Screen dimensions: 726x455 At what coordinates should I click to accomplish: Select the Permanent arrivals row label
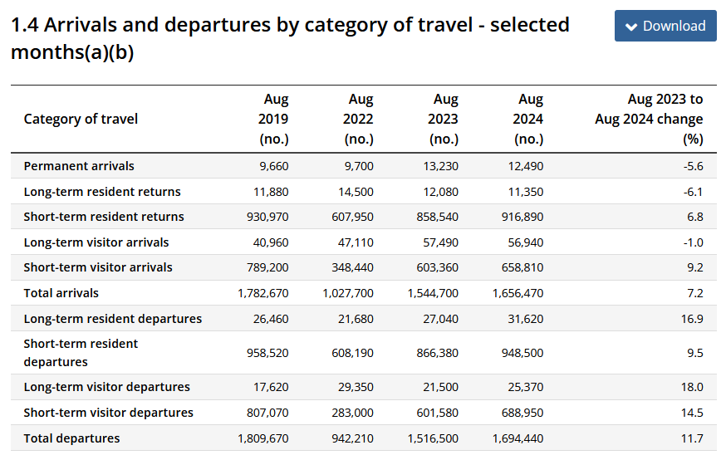tap(79, 166)
